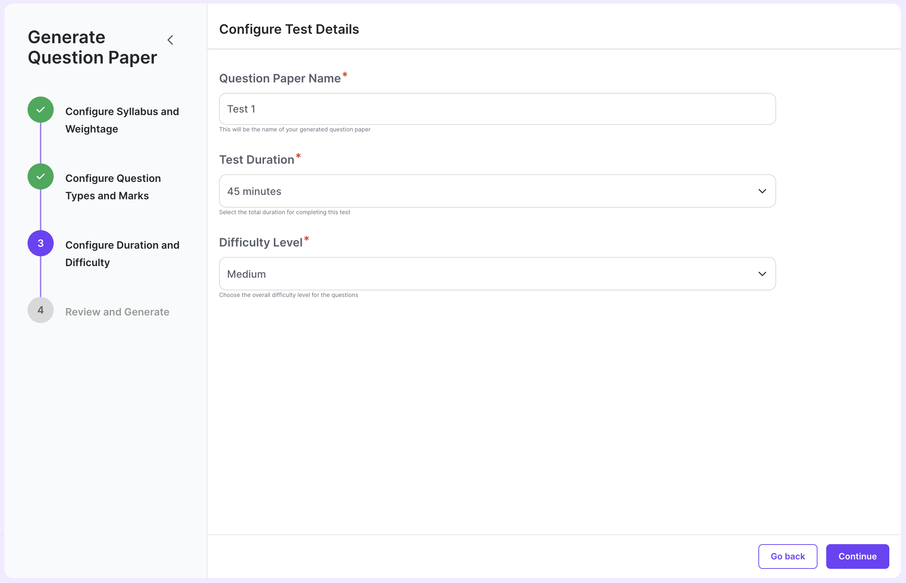Image resolution: width=906 pixels, height=583 pixels.
Task: Open the Difficulty Level dropdown showing Medium
Action: (x=497, y=274)
